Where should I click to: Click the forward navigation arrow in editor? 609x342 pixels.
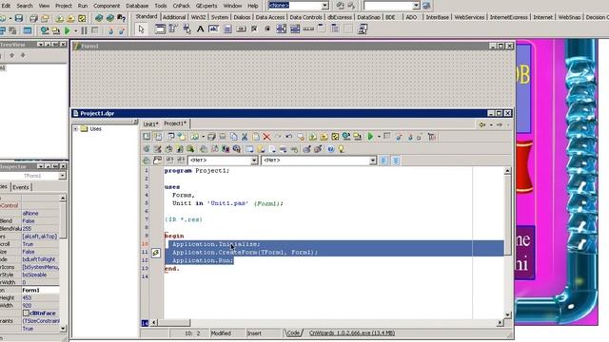(500, 124)
